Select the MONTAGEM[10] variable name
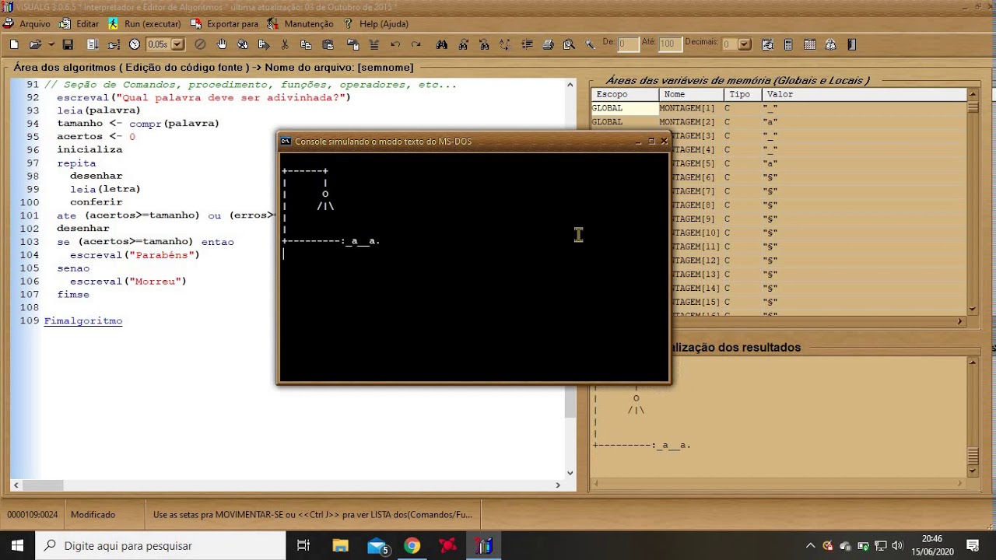The image size is (996, 560). coord(689,233)
